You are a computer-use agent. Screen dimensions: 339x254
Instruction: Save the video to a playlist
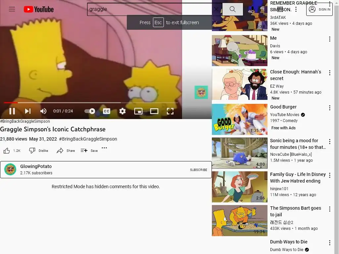point(89,150)
